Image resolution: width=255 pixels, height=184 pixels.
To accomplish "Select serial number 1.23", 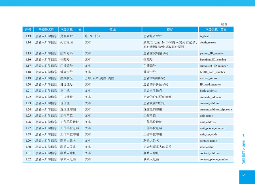I will pos(28,103).
